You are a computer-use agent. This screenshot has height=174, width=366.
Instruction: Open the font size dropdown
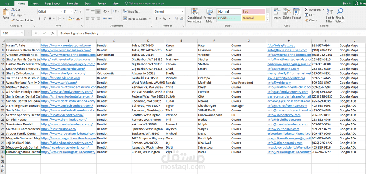pyautogui.click(x=71, y=11)
